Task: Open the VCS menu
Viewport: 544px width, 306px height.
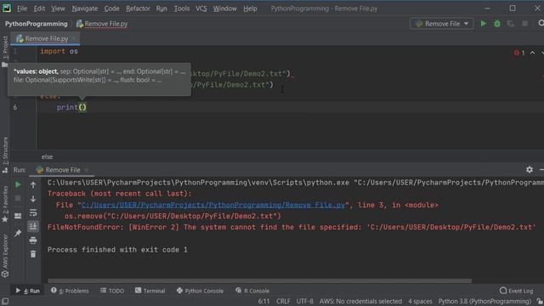Action: (201, 8)
